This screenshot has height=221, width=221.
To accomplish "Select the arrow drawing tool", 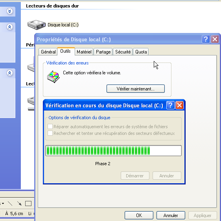I will pyautogui.click(x=19, y=204).
